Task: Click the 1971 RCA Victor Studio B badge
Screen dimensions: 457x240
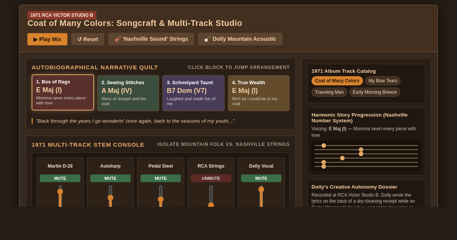Action: click(x=62, y=15)
